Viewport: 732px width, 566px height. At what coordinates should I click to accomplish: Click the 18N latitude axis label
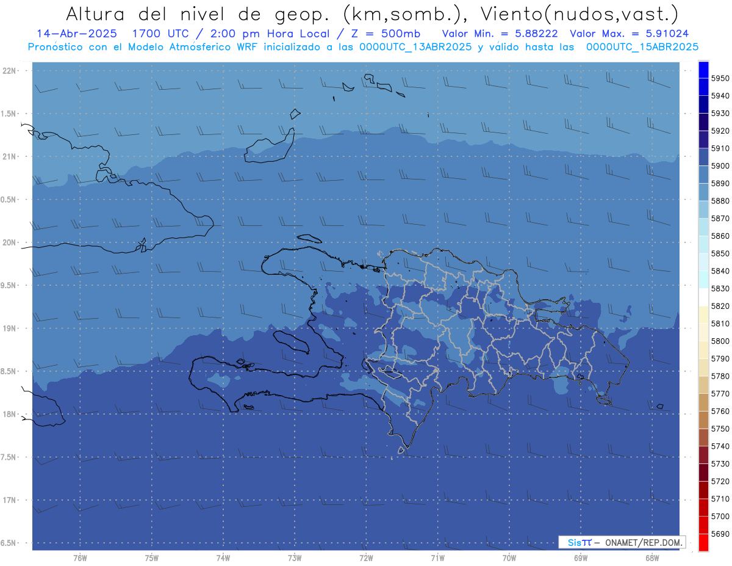(9, 414)
